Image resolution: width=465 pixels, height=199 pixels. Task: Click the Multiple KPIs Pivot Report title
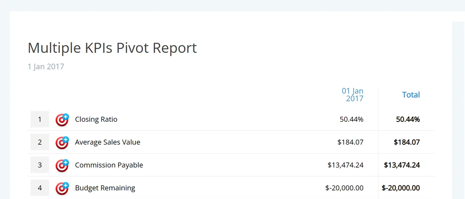(x=112, y=48)
